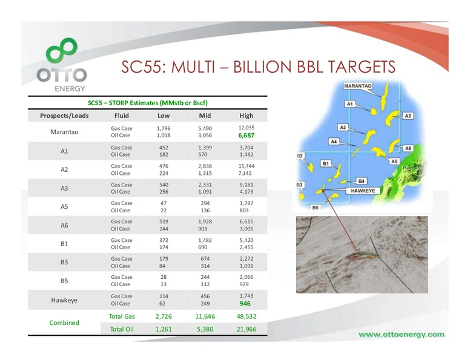Click the A4 label on the map

pyautogui.click(x=334, y=142)
